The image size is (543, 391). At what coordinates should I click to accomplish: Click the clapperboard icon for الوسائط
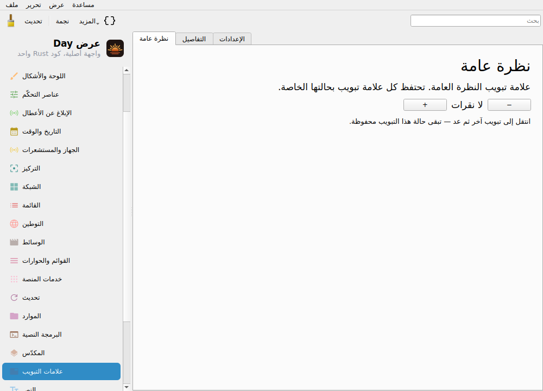point(14,242)
